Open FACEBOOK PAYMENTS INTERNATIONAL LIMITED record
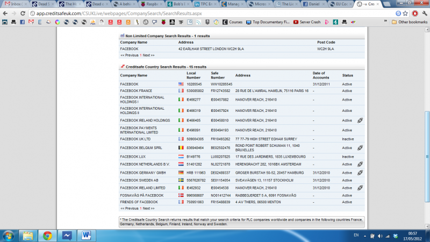This screenshot has width=430, height=242. [x=139, y=130]
